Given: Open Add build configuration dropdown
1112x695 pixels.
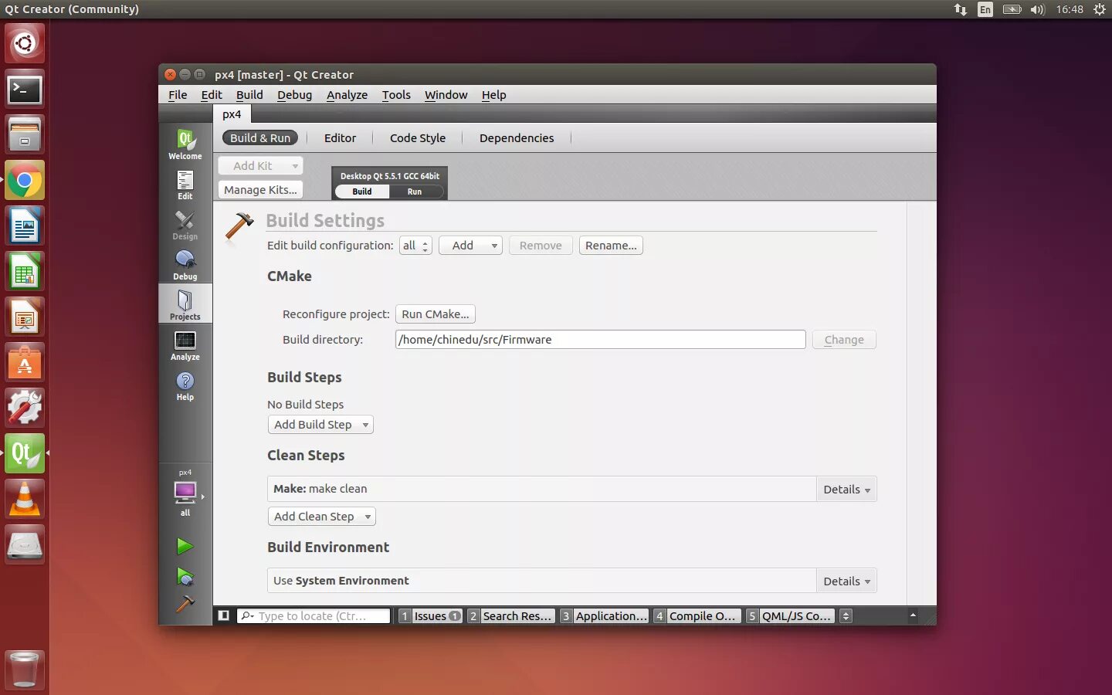Looking at the screenshot, I should (470, 246).
